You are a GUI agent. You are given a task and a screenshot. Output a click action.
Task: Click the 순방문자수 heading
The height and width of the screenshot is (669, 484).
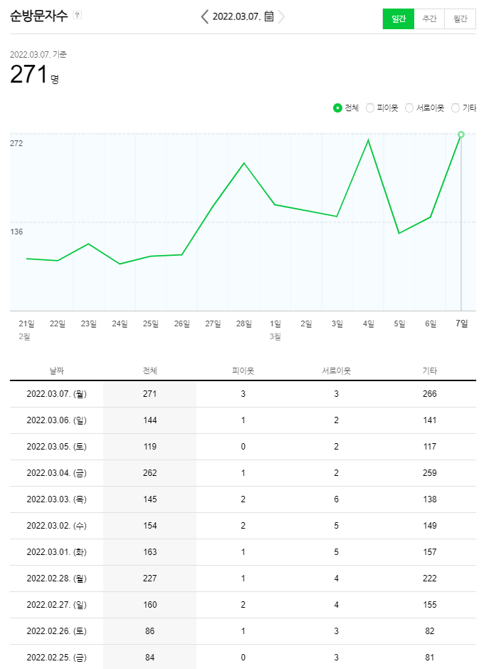(38, 16)
